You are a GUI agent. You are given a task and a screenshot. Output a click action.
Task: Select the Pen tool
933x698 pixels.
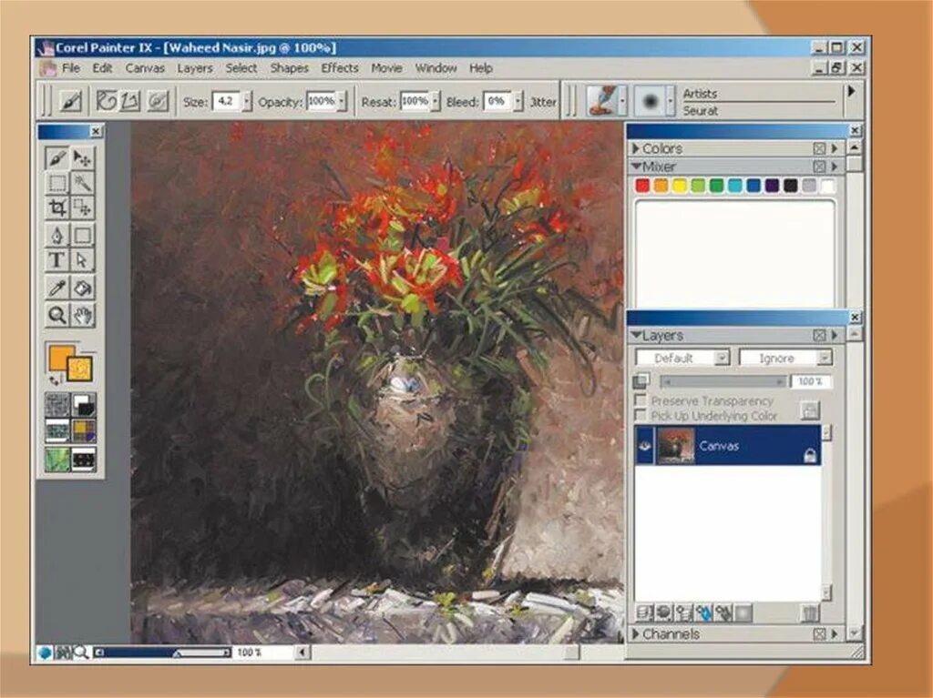57,236
